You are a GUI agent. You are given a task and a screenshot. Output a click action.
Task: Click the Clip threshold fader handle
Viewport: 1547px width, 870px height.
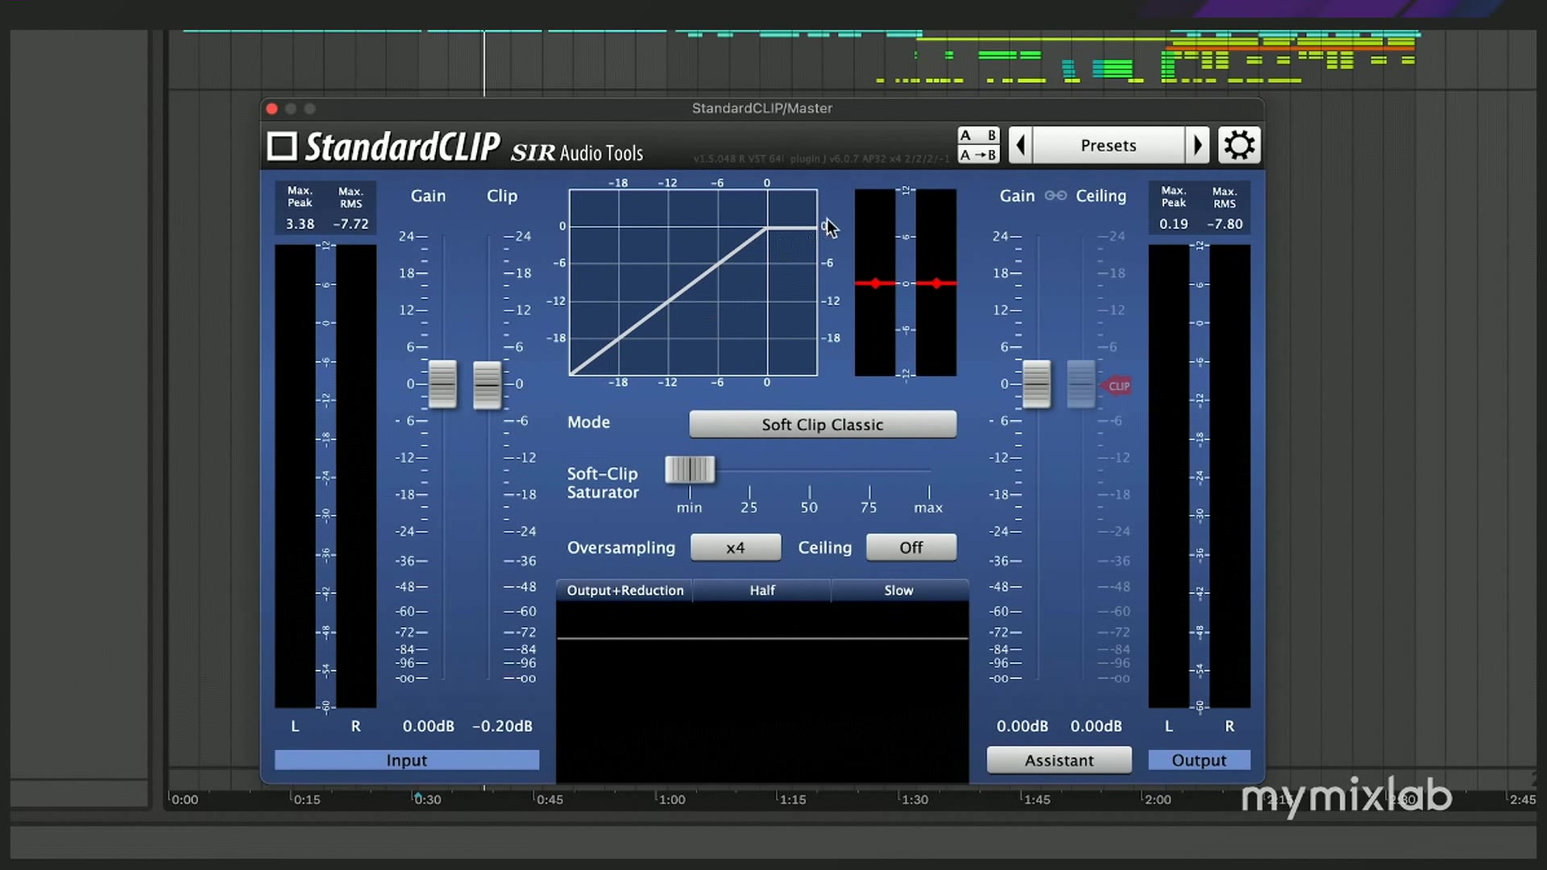(487, 385)
